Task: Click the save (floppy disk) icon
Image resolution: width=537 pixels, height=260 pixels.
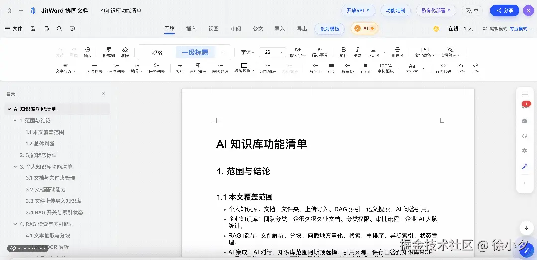Action: pos(33,29)
